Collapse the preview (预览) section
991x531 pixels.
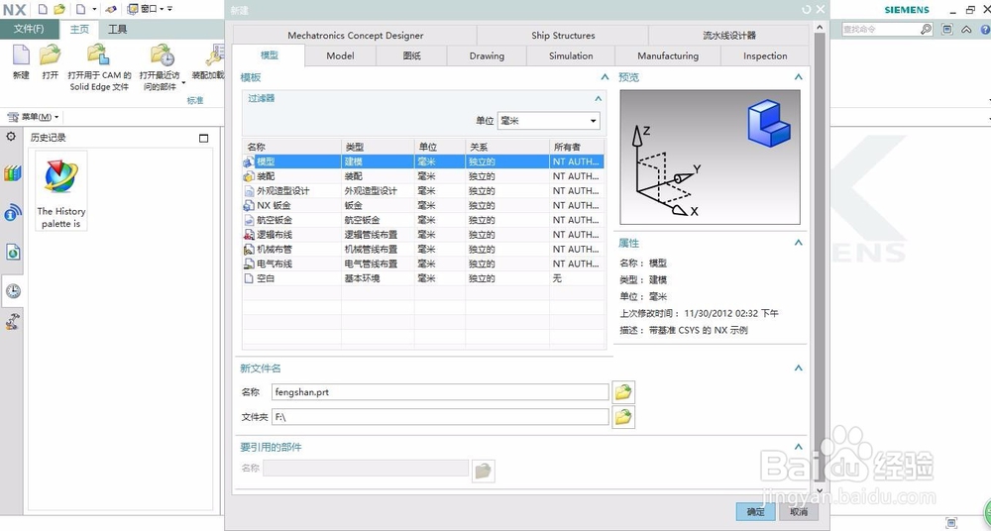(798, 77)
